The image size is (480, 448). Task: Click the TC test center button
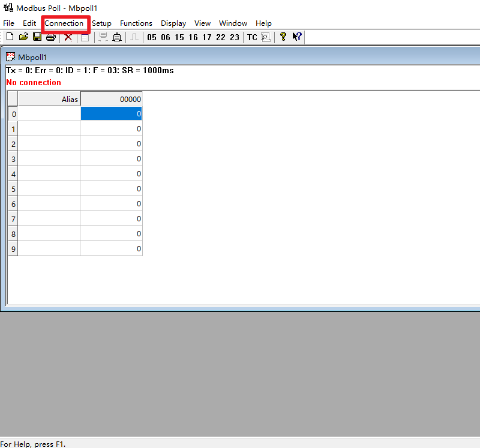252,37
